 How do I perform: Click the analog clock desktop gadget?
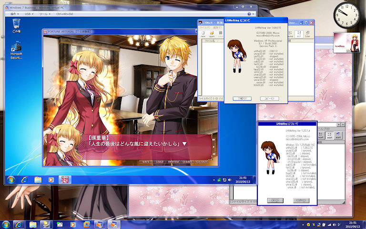tap(346, 15)
